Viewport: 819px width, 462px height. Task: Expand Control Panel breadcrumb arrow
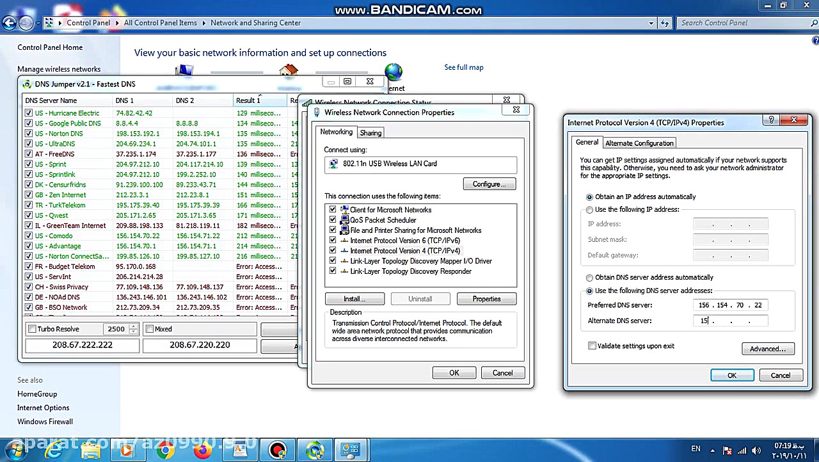(x=117, y=23)
